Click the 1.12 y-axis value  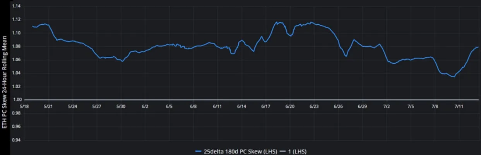point(17,20)
